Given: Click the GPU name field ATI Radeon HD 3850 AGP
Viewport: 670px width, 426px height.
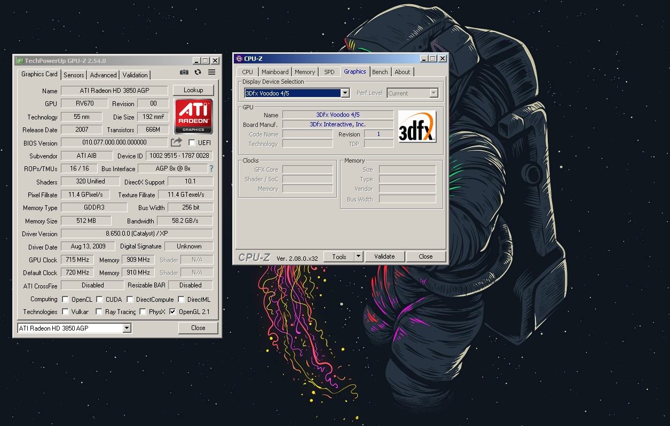Looking at the screenshot, I should click(114, 91).
